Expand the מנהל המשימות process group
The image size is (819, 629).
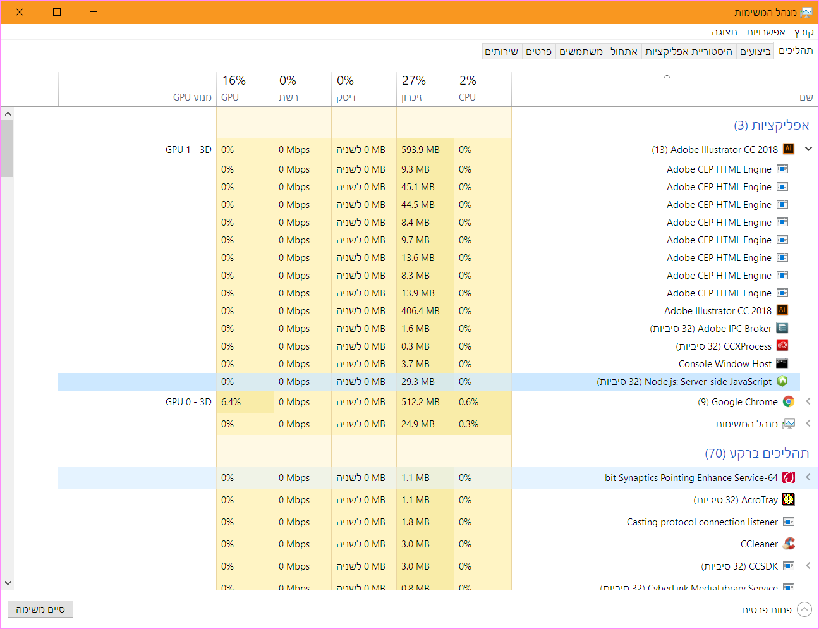click(808, 424)
